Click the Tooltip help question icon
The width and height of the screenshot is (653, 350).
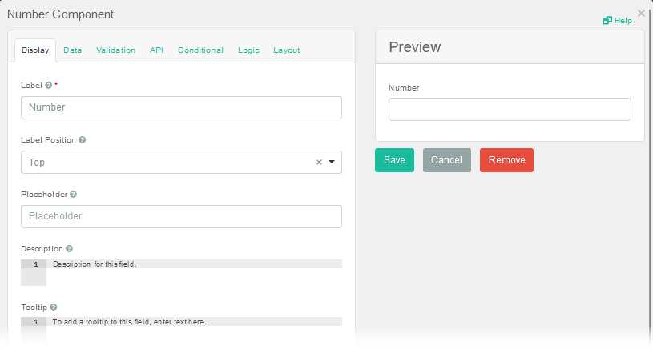coord(53,307)
